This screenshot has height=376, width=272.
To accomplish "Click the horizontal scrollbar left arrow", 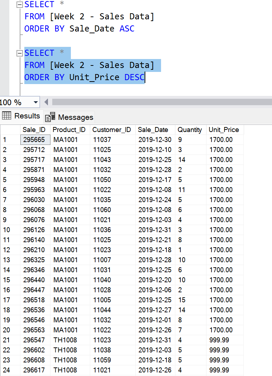I will click(46, 102).
